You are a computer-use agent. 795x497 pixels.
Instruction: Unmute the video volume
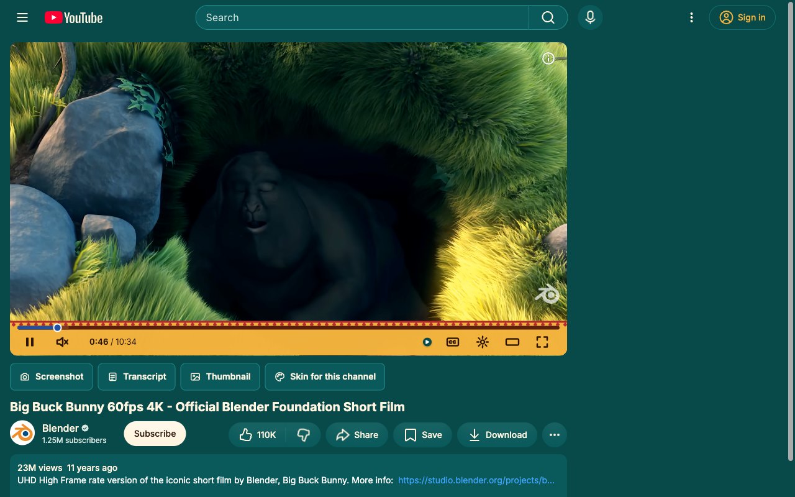tap(62, 342)
